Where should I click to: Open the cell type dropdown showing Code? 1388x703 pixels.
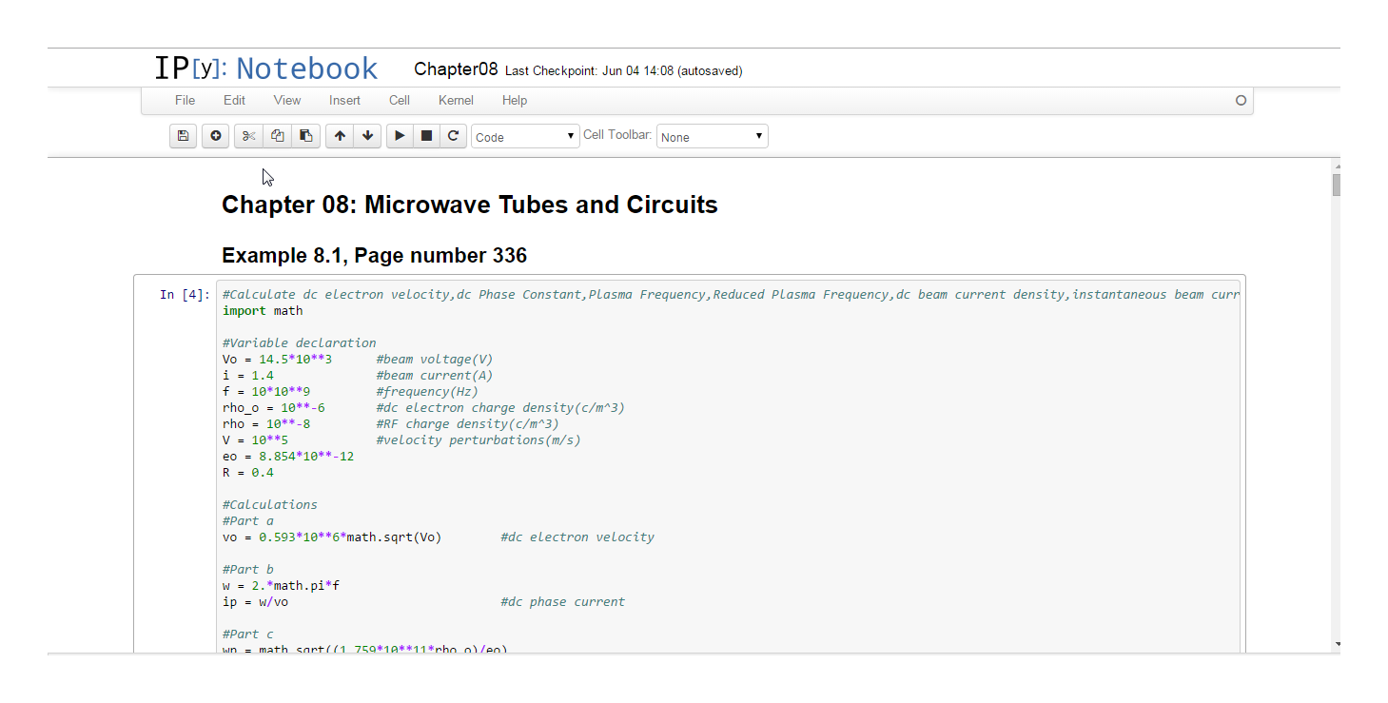525,137
